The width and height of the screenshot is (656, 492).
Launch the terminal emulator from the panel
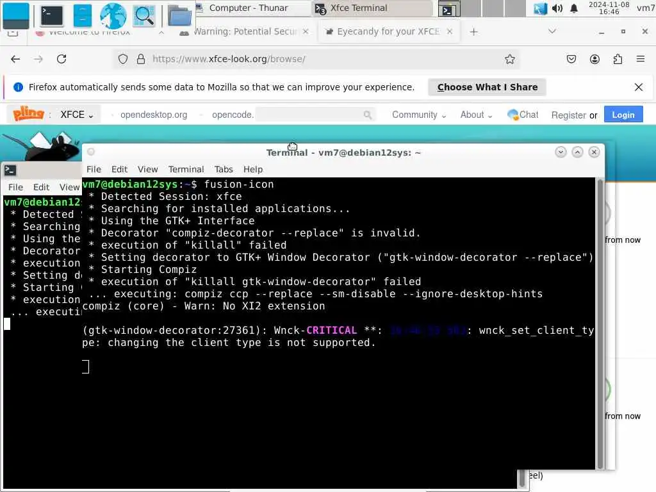(x=51, y=15)
